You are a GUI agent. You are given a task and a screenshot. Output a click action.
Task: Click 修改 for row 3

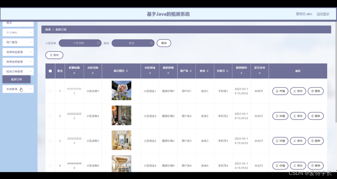tap(298, 141)
